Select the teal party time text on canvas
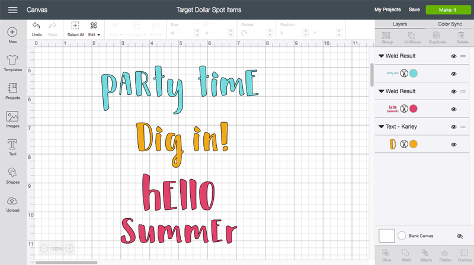The width and height of the screenshot is (474, 265). point(180,89)
